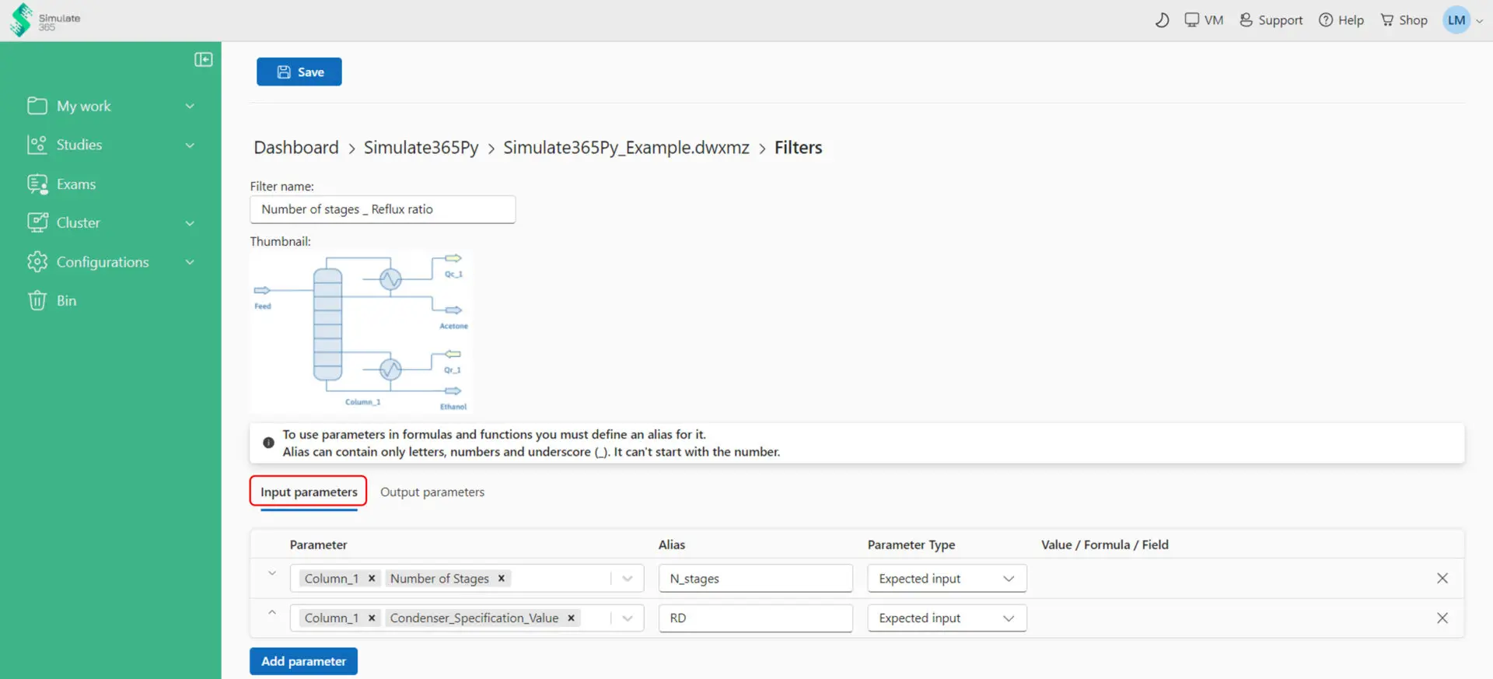Click the Simulate 365 logo
This screenshot has width=1493, height=679.
click(45, 19)
